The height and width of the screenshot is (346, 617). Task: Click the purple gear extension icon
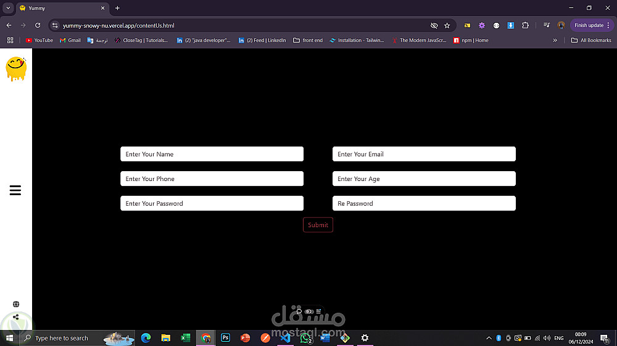(482, 25)
